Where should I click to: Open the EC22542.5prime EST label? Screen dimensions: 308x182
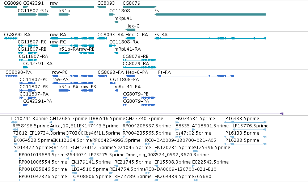coord(210,162)
